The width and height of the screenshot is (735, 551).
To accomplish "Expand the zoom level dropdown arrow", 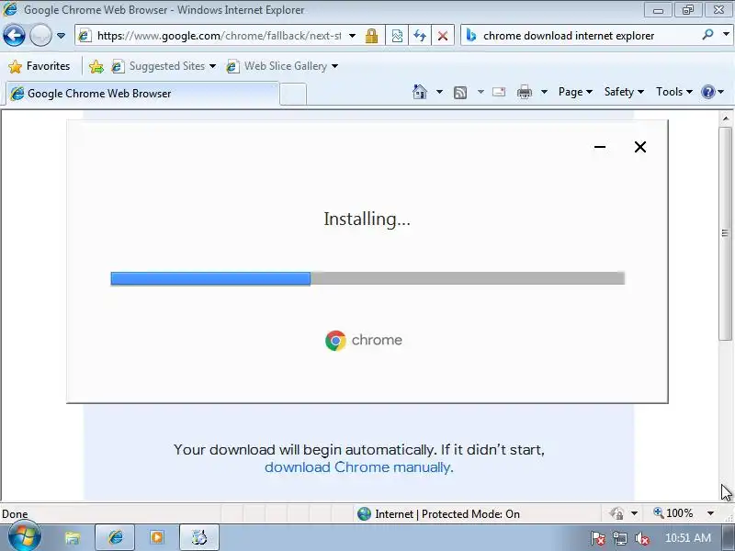I will point(710,513).
